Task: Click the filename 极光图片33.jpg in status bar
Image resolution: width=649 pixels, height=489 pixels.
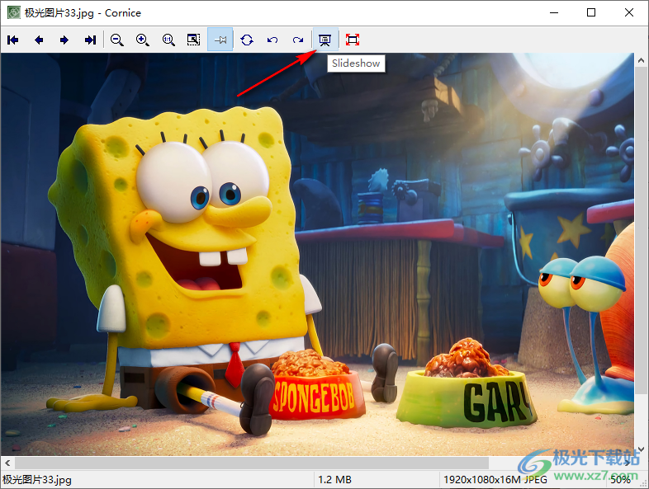Action: tap(37, 479)
